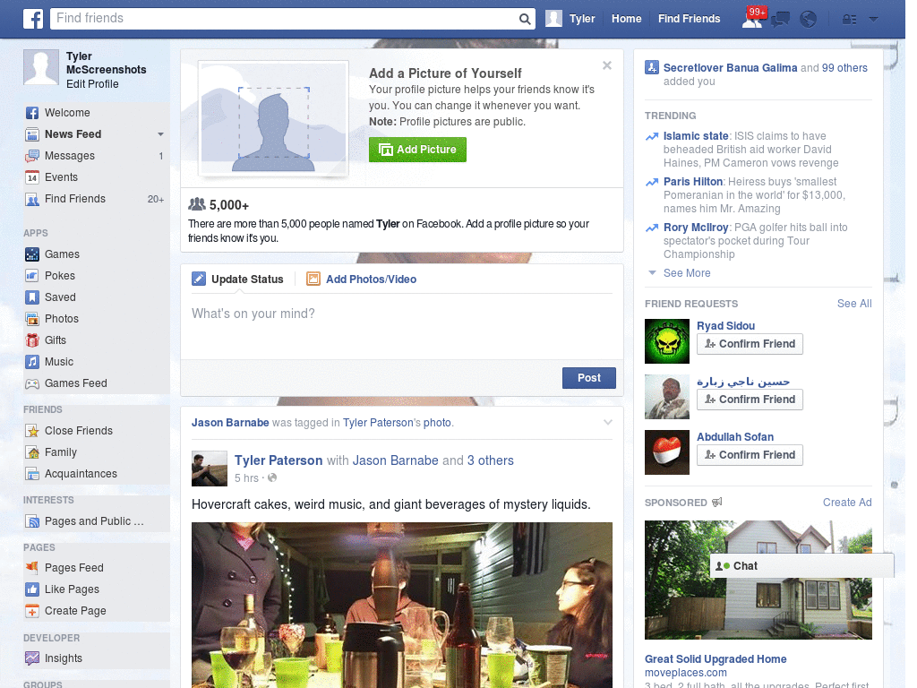
Task: Open friend requests icon with 99+ badge
Action: [752, 19]
